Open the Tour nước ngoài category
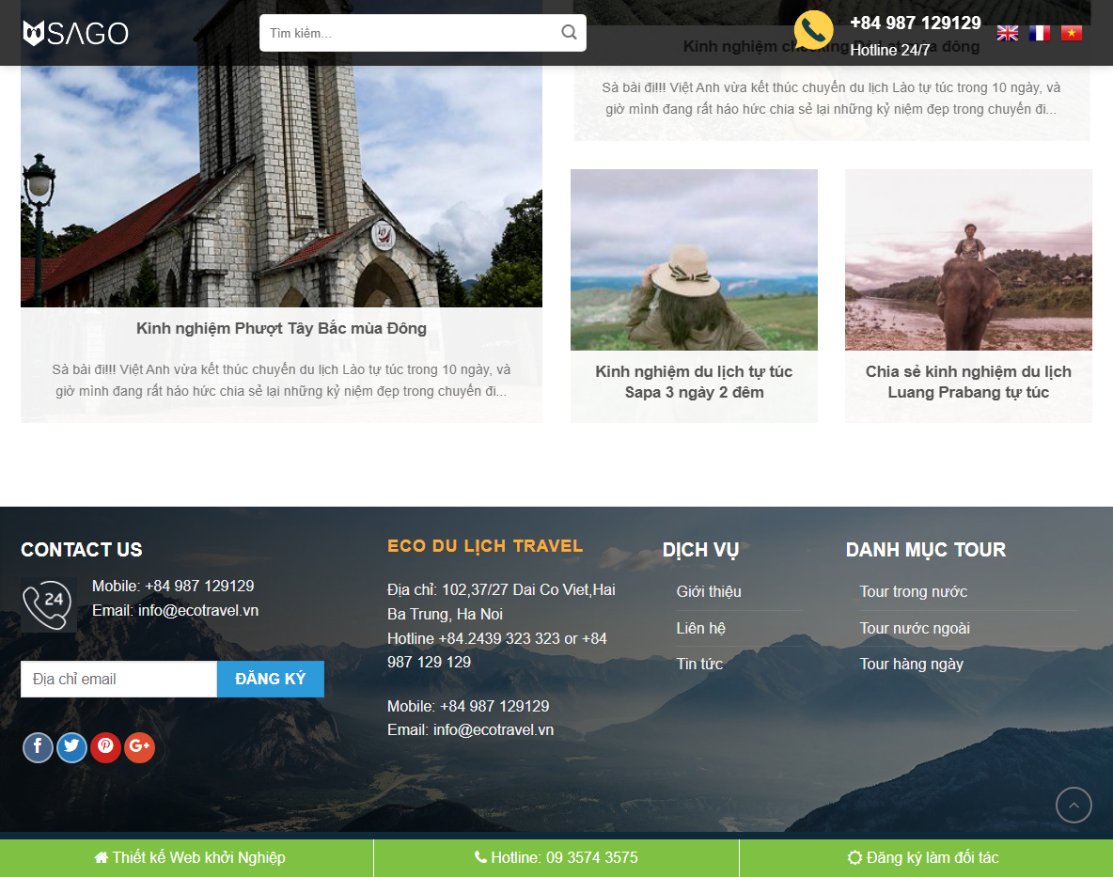Image resolution: width=1113 pixels, height=877 pixels. (915, 628)
